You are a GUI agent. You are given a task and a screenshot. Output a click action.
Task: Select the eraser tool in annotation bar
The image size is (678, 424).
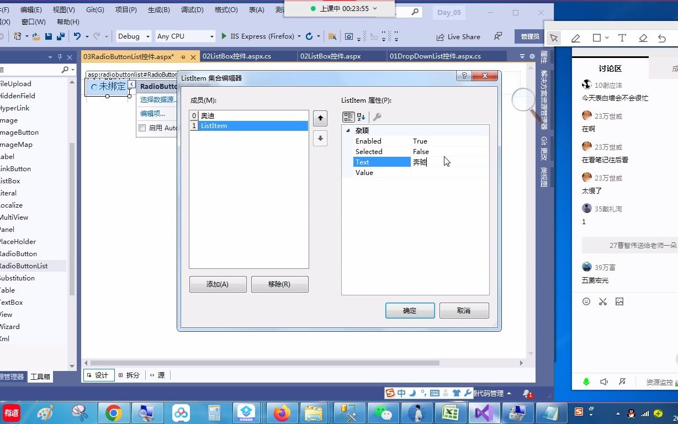pos(643,38)
